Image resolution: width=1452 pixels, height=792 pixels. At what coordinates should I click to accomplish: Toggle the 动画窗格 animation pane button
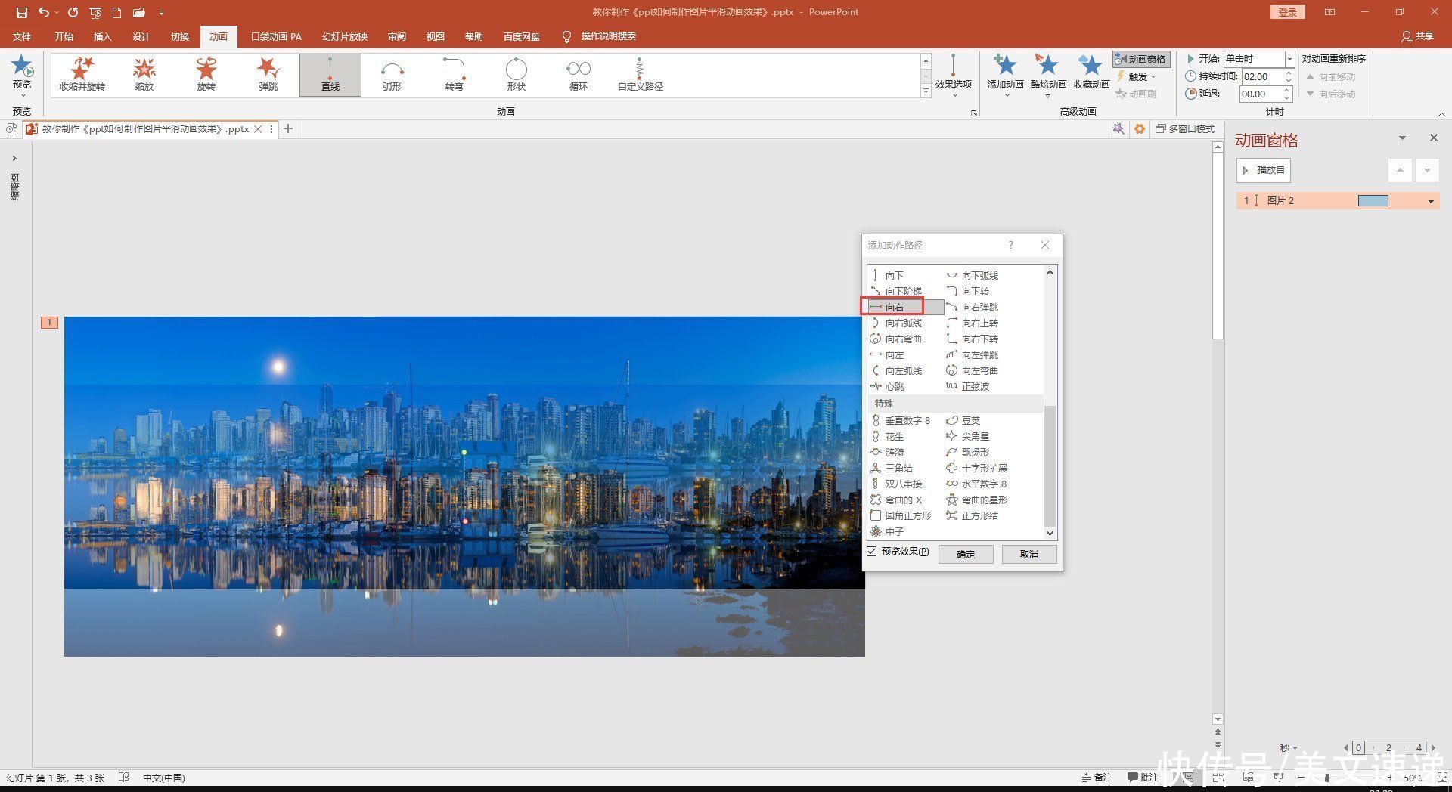1141,59
